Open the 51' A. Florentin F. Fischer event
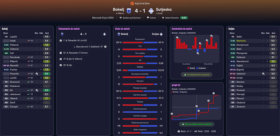280x136 pixels. click(x=74, y=53)
